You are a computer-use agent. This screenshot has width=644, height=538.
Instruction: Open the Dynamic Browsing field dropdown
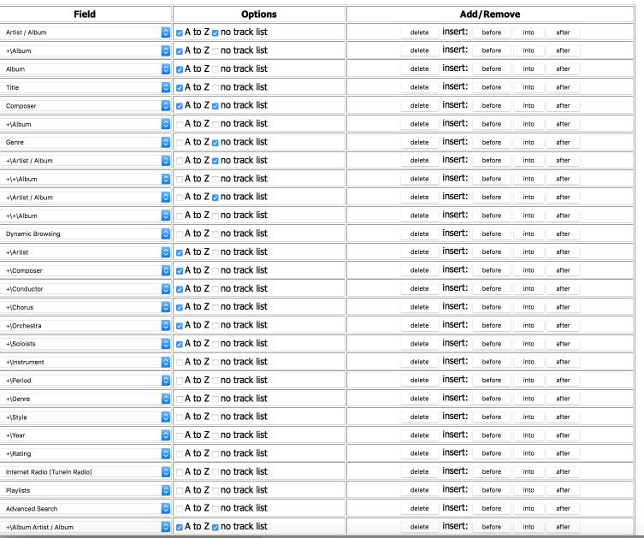86,234
